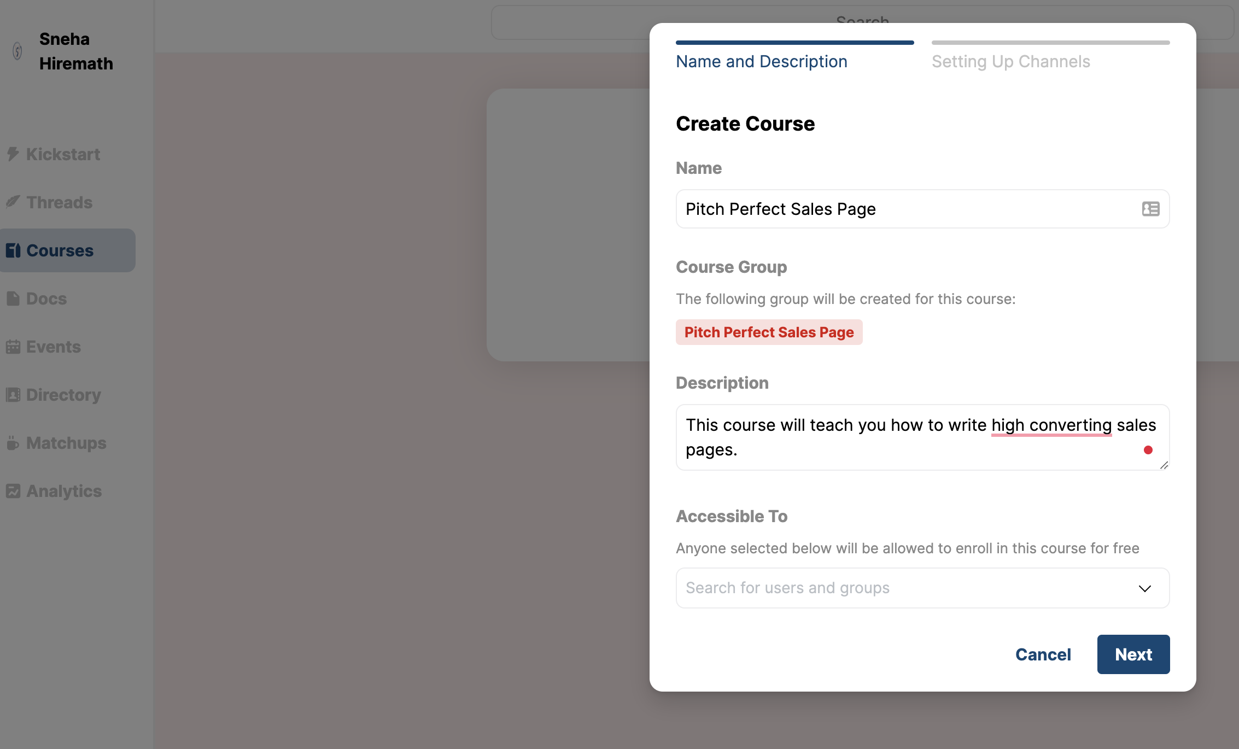Click the red dot in Description box

1148,450
